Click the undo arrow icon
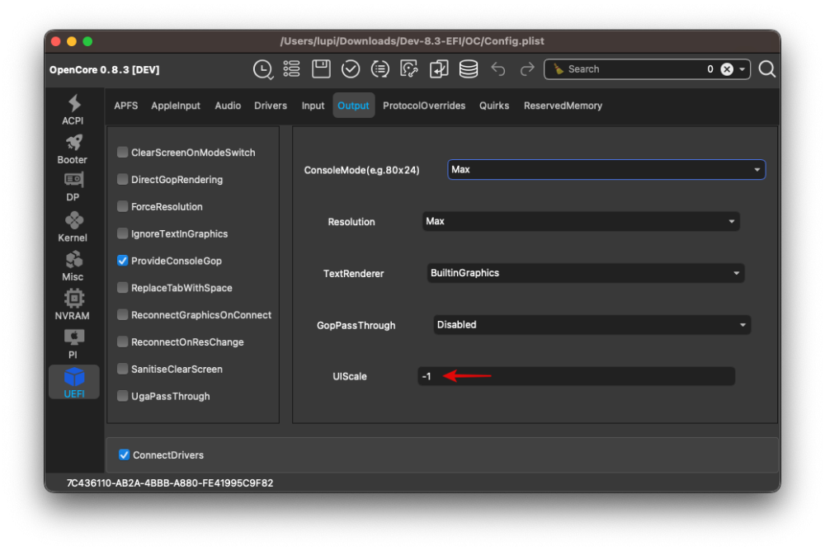 point(497,69)
